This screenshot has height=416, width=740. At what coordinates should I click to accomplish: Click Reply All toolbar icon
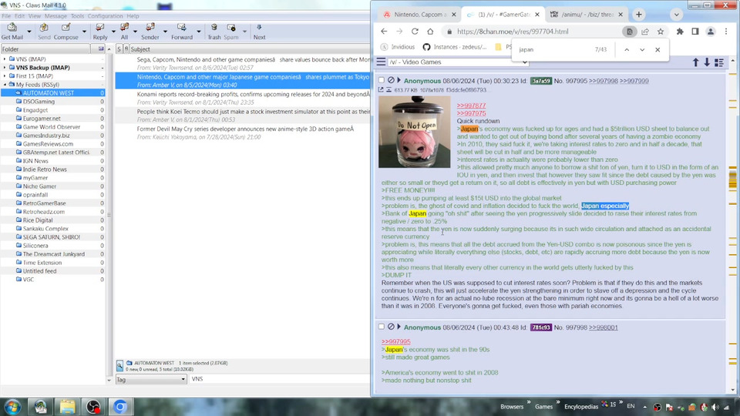[x=124, y=31]
